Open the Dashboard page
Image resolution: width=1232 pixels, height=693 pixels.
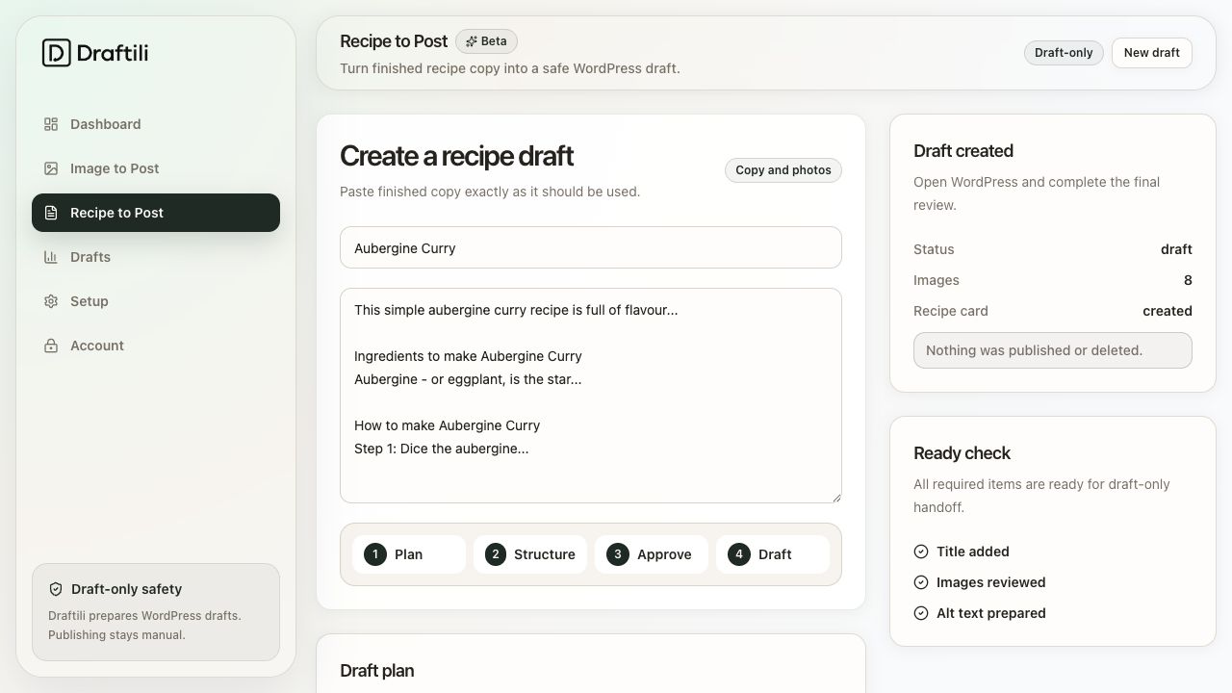click(156, 124)
